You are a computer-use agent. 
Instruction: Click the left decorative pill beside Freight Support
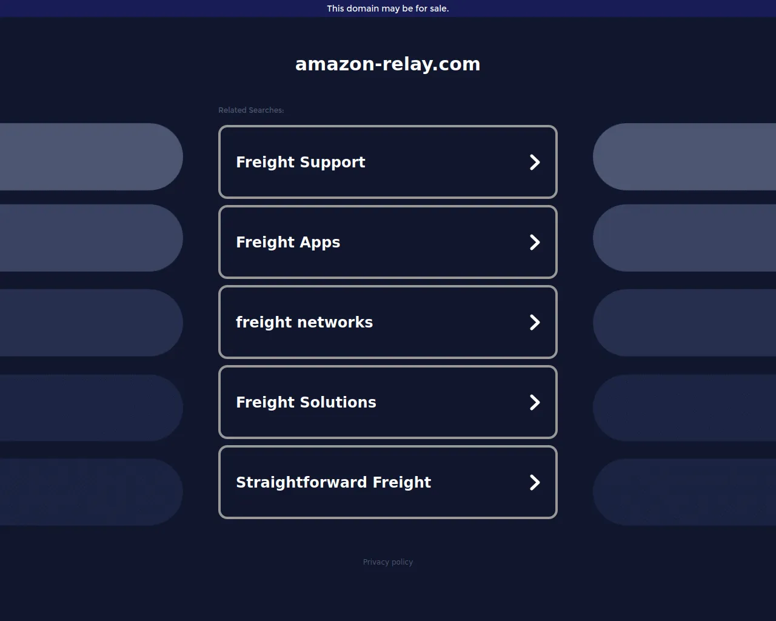click(x=91, y=156)
